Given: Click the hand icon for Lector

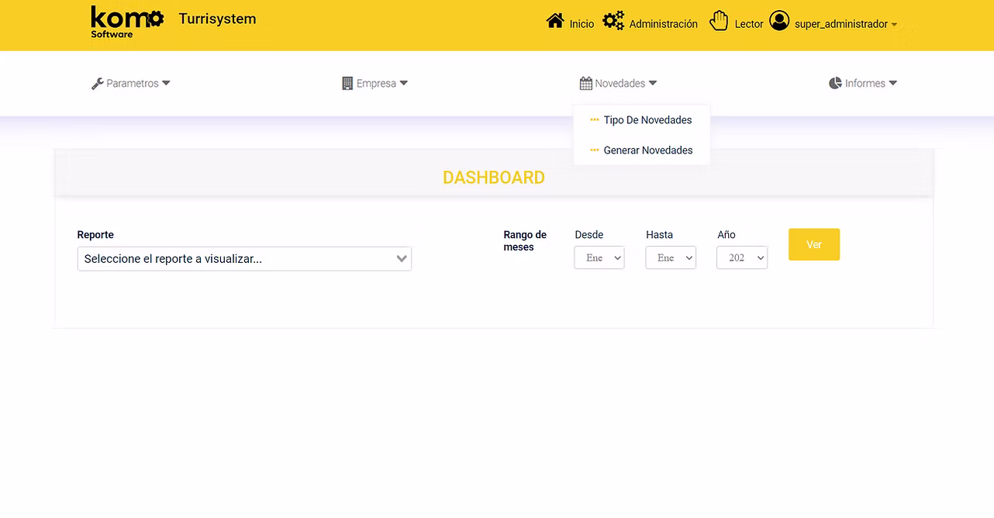Looking at the screenshot, I should (x=720, y=21).
